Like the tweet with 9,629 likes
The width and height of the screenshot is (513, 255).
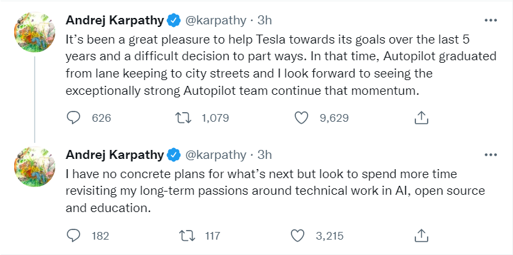coord(301,118)
